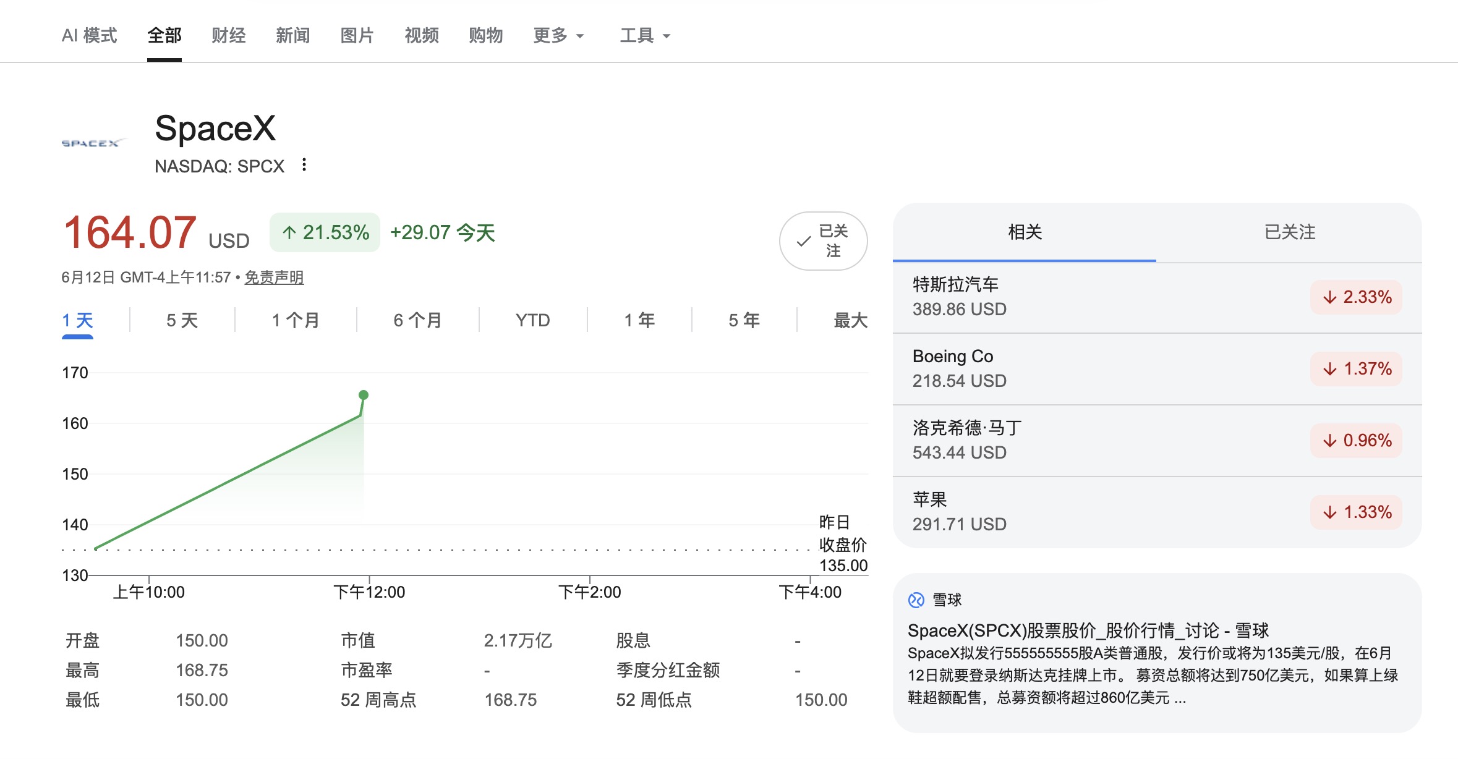
Task: Select the 全部 search tab
Action: pyautogui.click(x=164, y=36)
